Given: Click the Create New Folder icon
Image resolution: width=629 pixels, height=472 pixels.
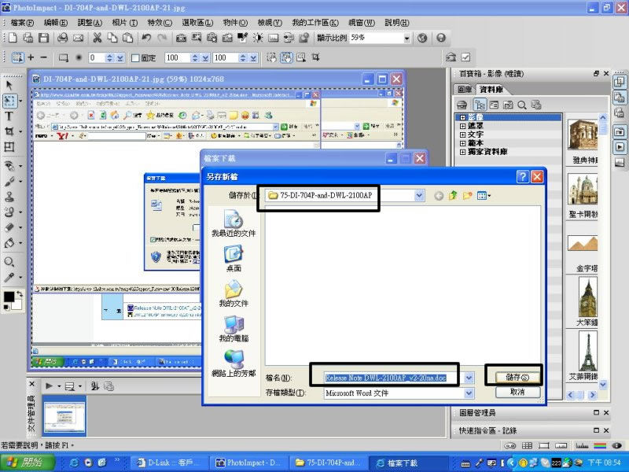Looking at the screenshot, I should 467,195.
